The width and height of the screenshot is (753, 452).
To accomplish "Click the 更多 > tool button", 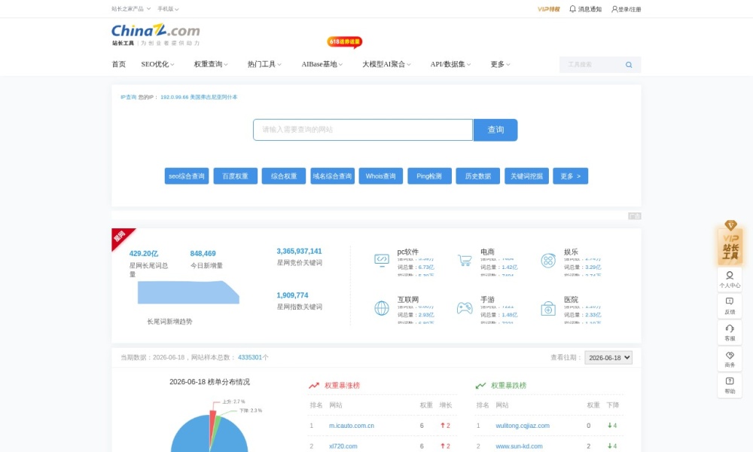I will pos(571,176).
